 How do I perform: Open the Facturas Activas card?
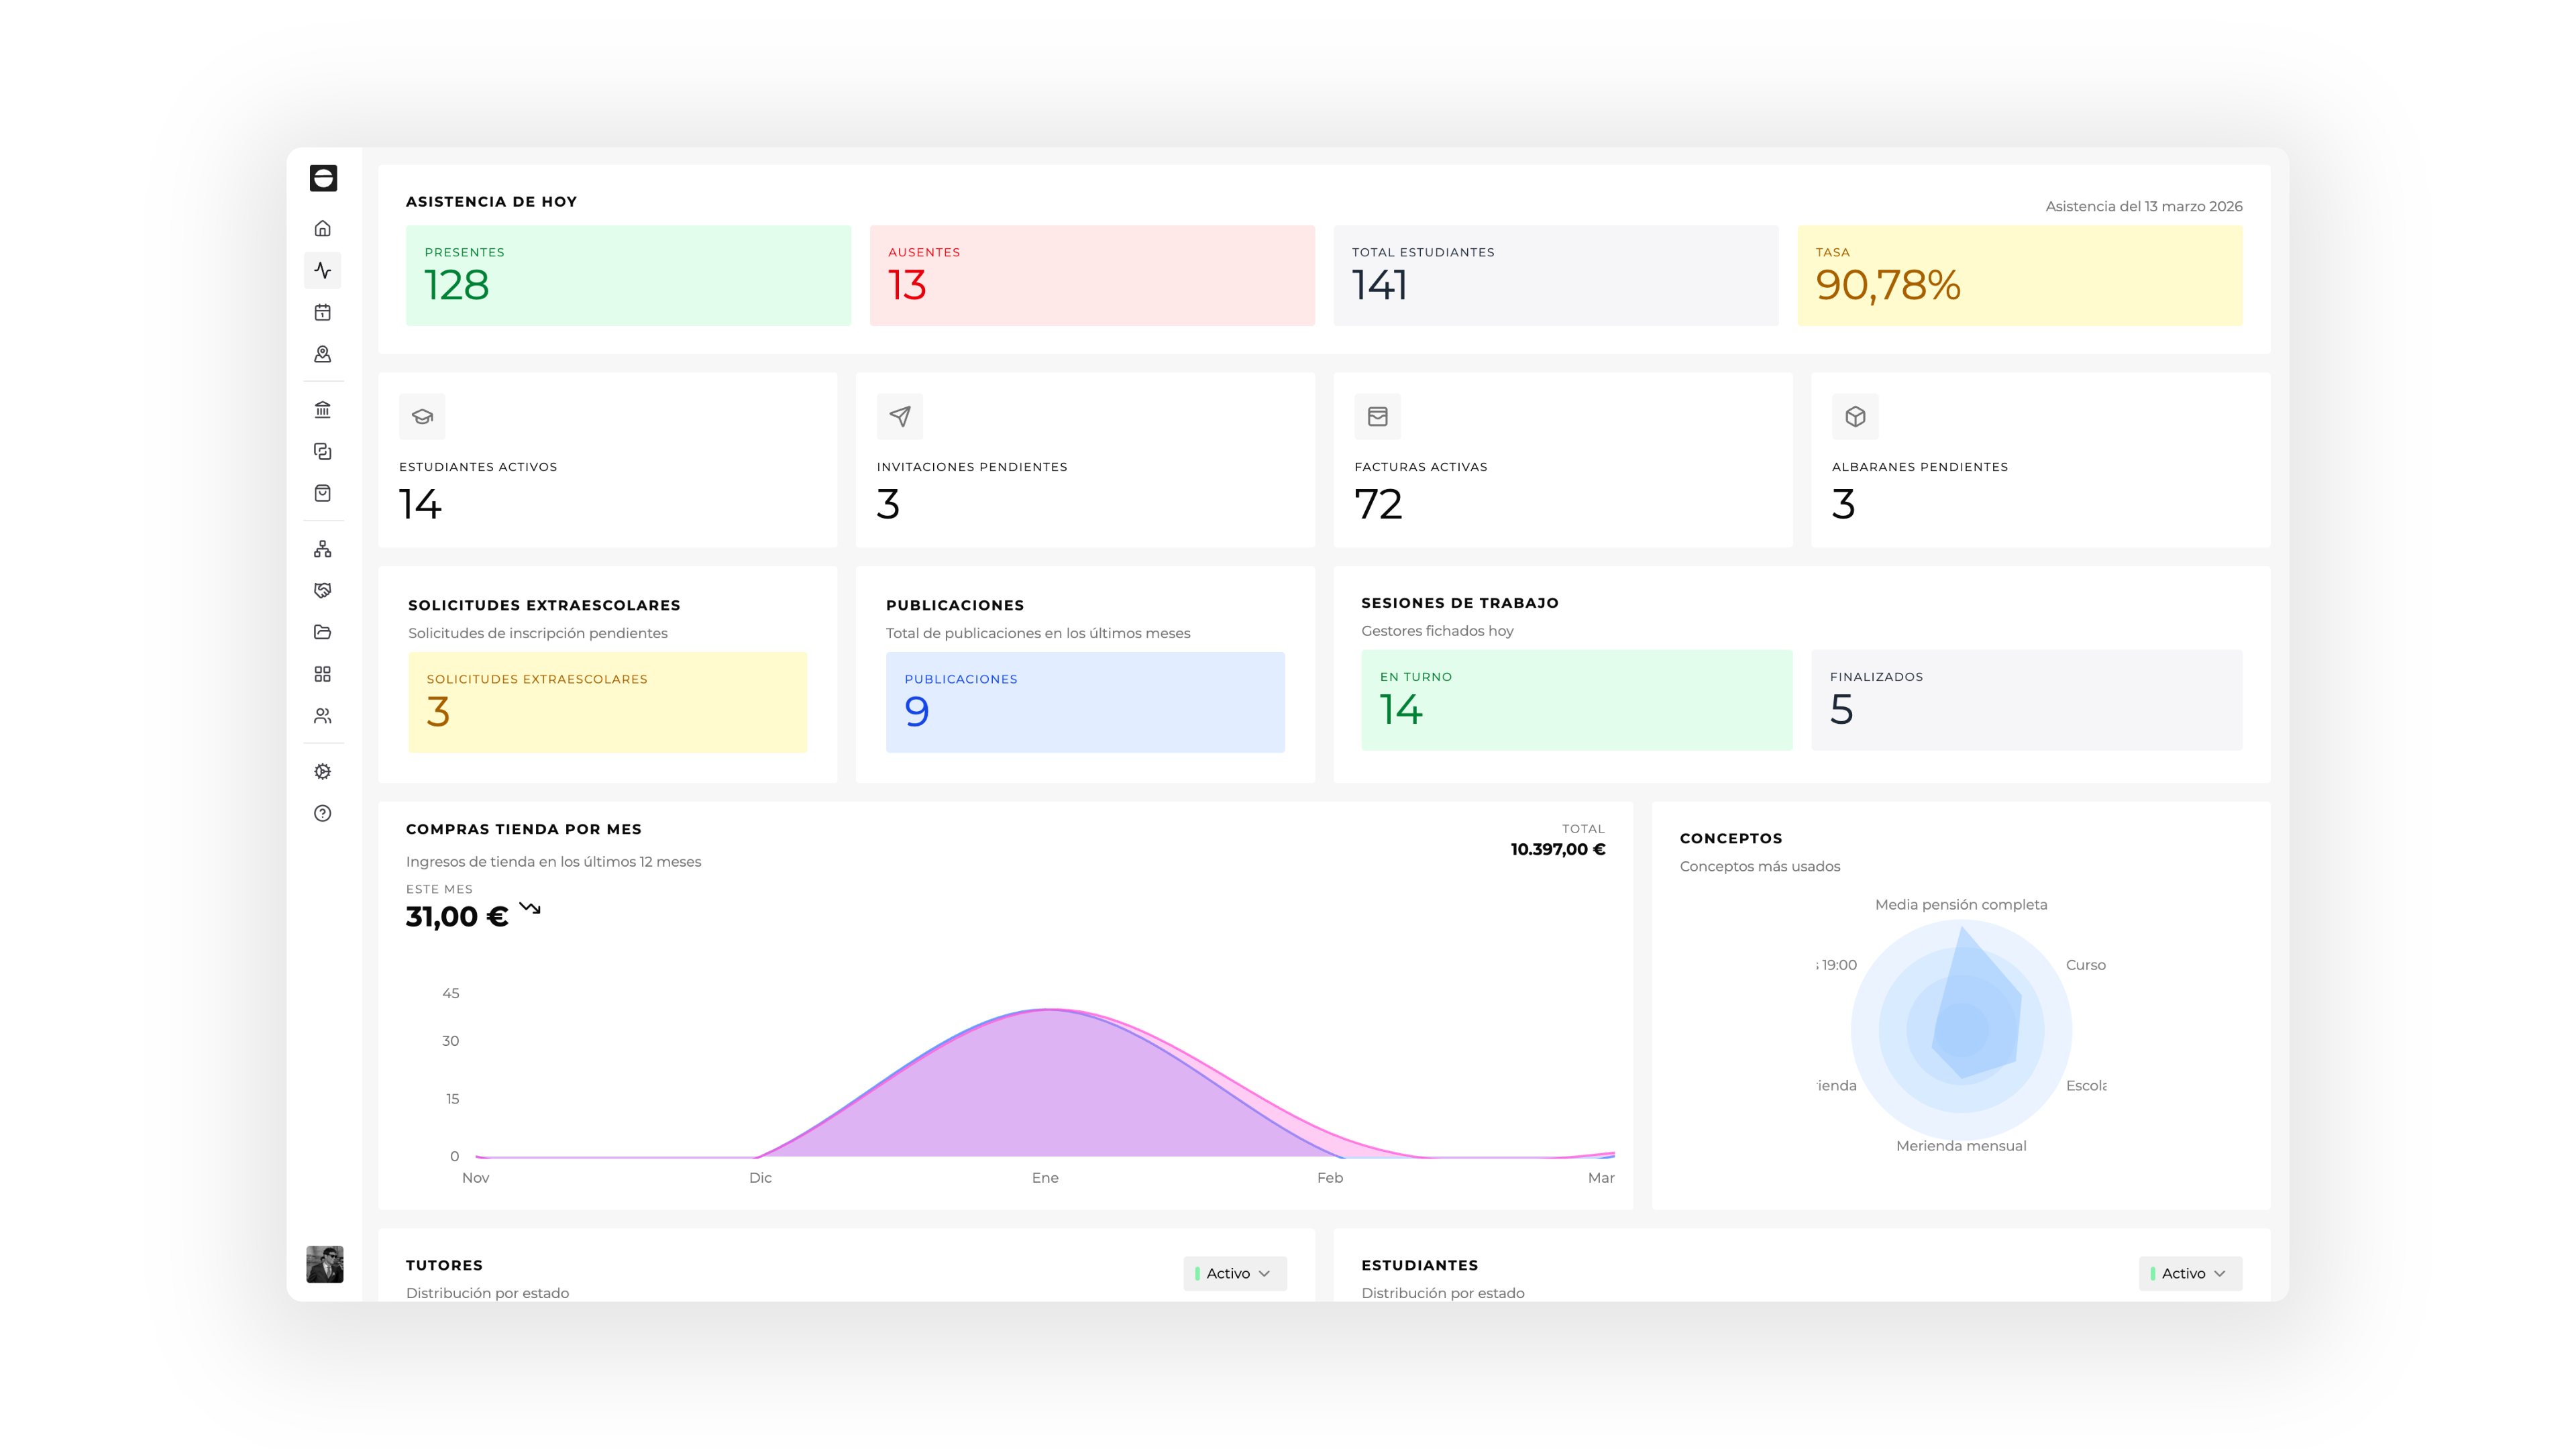[1562, 460]
